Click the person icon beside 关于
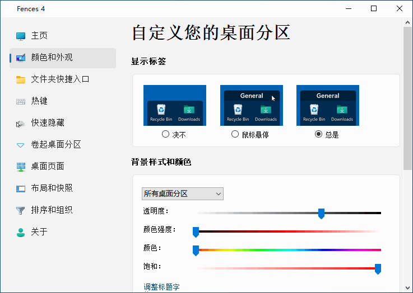This screenshot has width=413, height=293. pyautogui.click(x=21, y=232)
